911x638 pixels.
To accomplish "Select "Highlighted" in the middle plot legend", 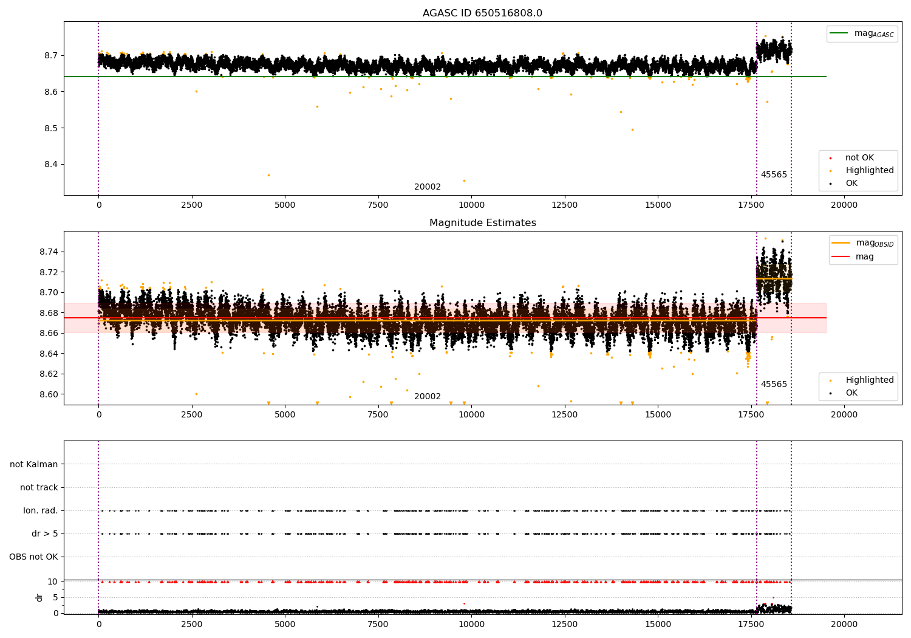I will 869,380.
